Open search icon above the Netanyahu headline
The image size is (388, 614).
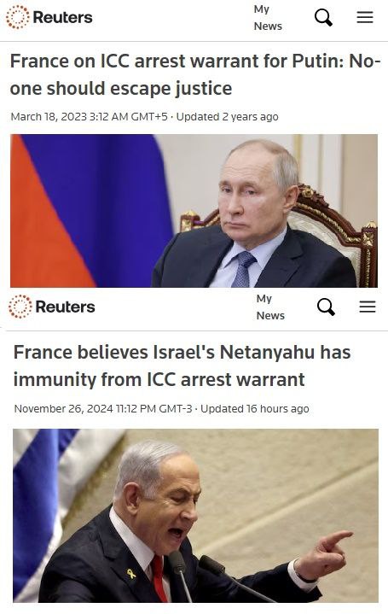[x=326, y=307]
